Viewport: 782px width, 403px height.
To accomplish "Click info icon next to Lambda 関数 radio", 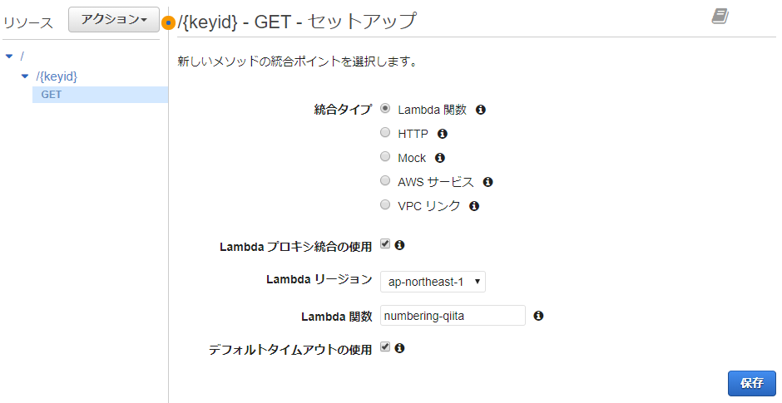I will tap(480, 110).
